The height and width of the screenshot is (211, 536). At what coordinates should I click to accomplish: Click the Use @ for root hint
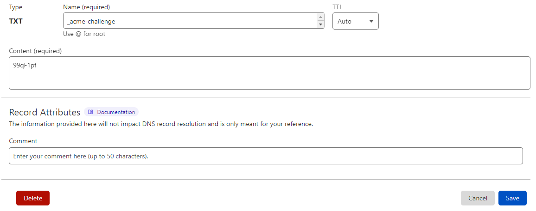pyautogui.click(x=84, y=34)
